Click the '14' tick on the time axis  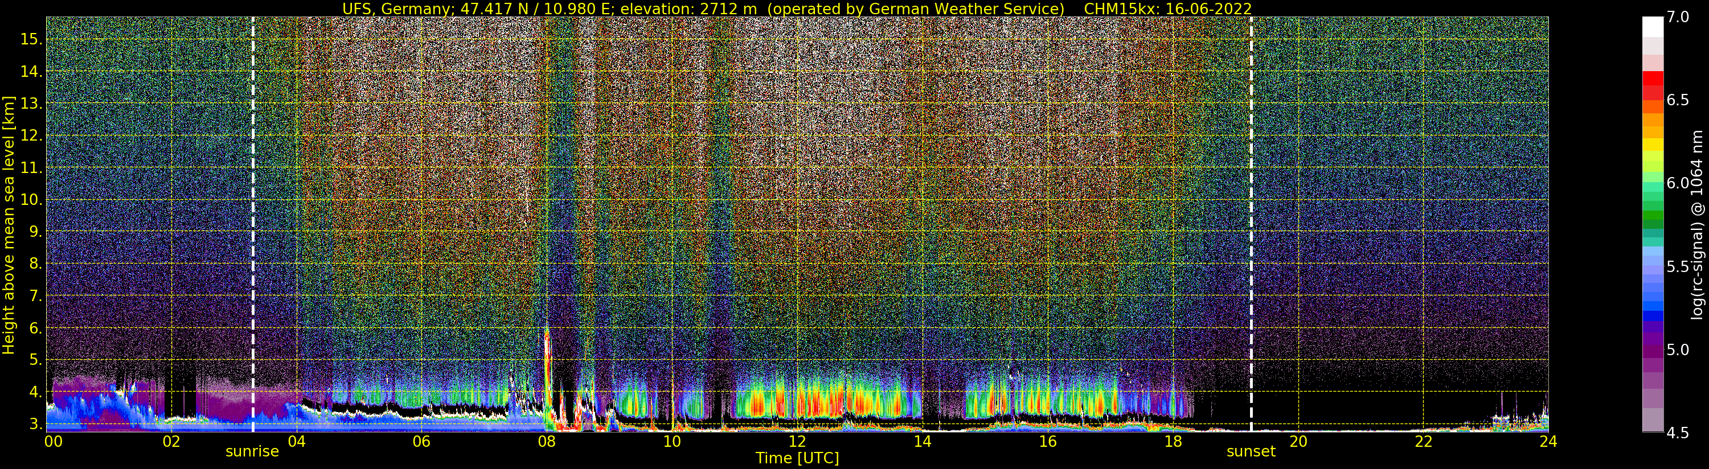pyautogui.click(x=922, y=441)
